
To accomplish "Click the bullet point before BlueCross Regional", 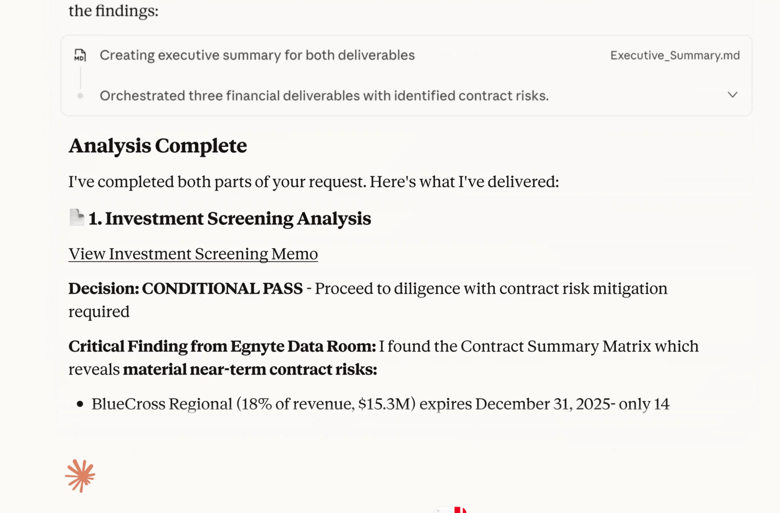I will (80, 404).
